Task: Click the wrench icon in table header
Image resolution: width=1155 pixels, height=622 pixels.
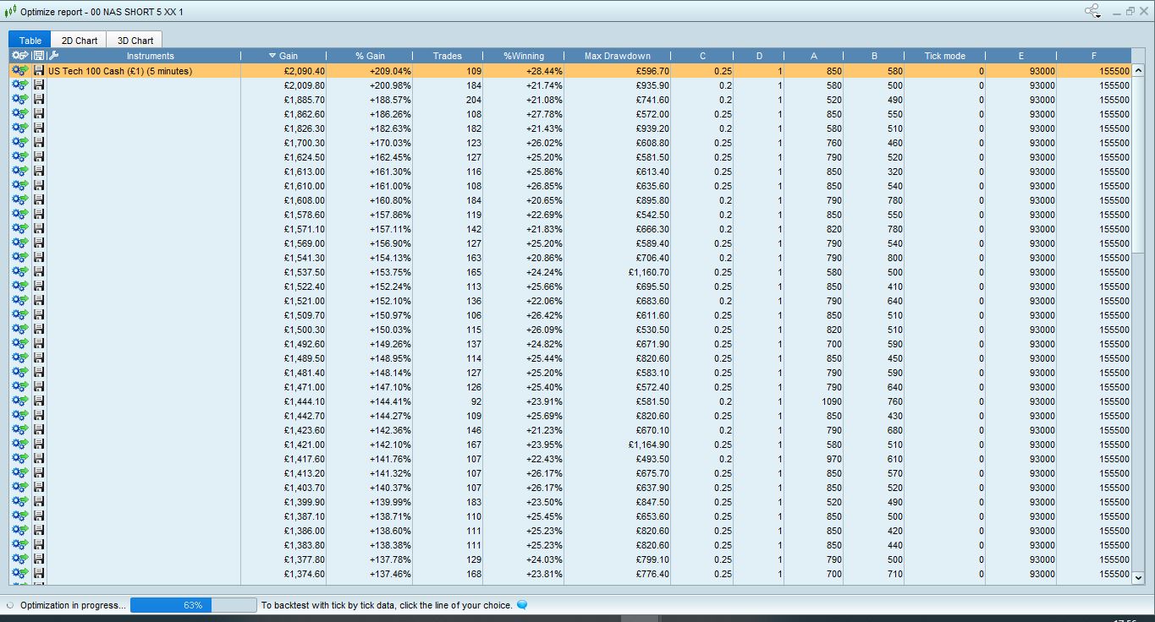Action: tap(53, 56)
